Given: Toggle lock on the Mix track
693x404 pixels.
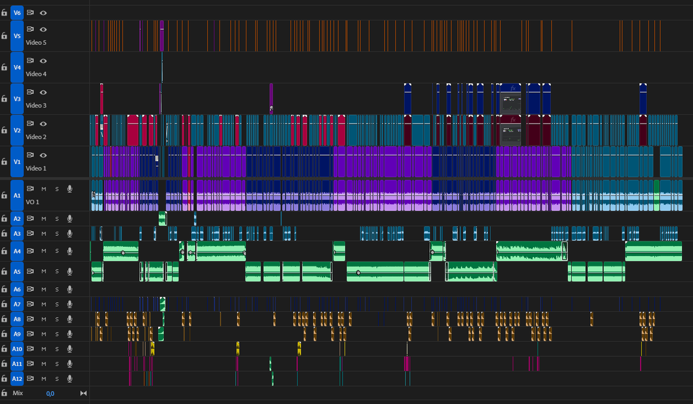Looking at the screenshot, I should [x=4, y=393].
